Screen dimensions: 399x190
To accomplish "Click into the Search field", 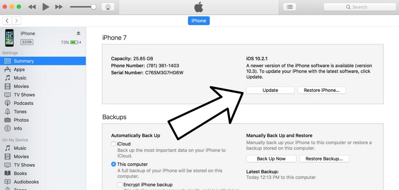I will click(x=360, y=7).
